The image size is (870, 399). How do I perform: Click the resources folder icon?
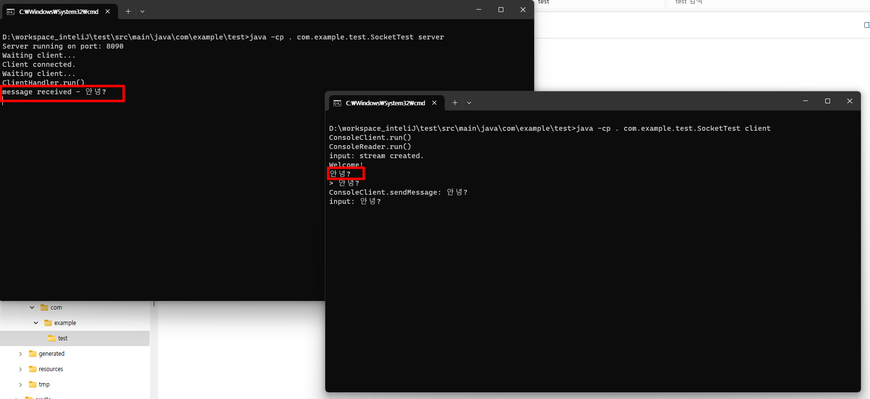coord(33,369)
